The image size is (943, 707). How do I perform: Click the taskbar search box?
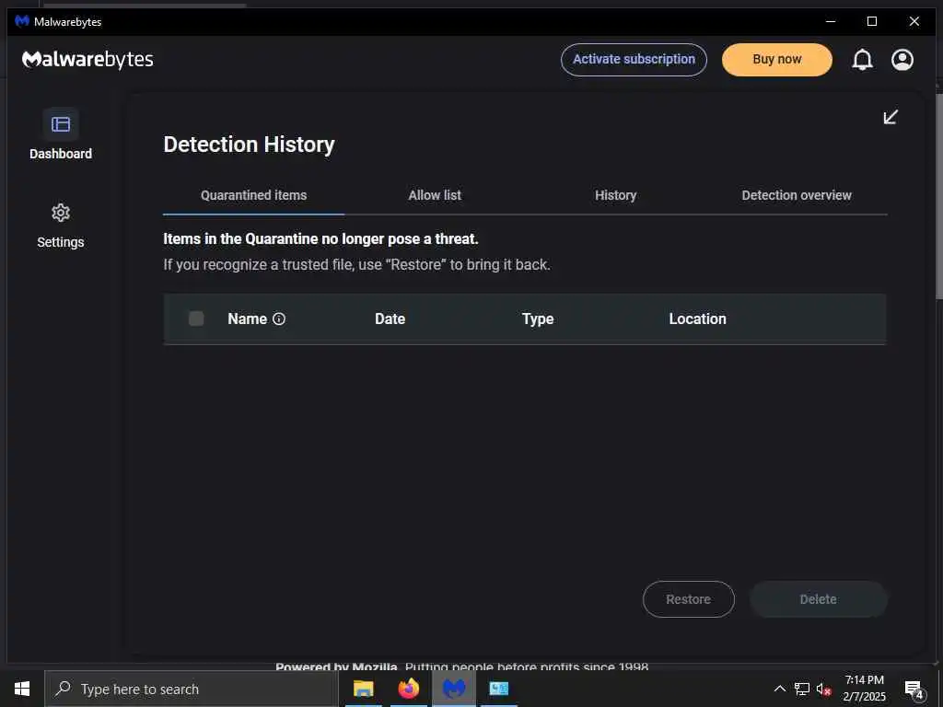tap(192, 689)
